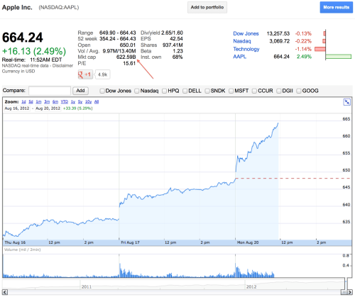Set chart zoom to 1d
355x297 pixels.
(23, 102)
